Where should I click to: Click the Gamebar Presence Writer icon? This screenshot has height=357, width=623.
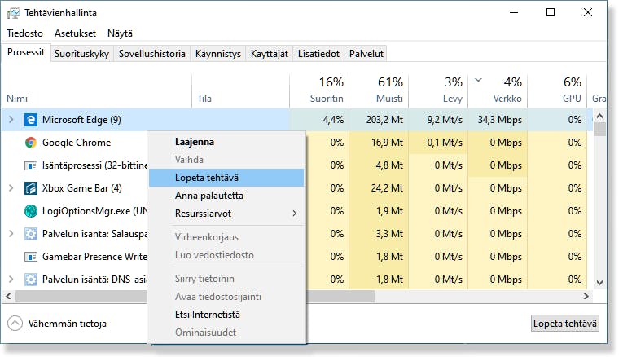tap(31, 257)
